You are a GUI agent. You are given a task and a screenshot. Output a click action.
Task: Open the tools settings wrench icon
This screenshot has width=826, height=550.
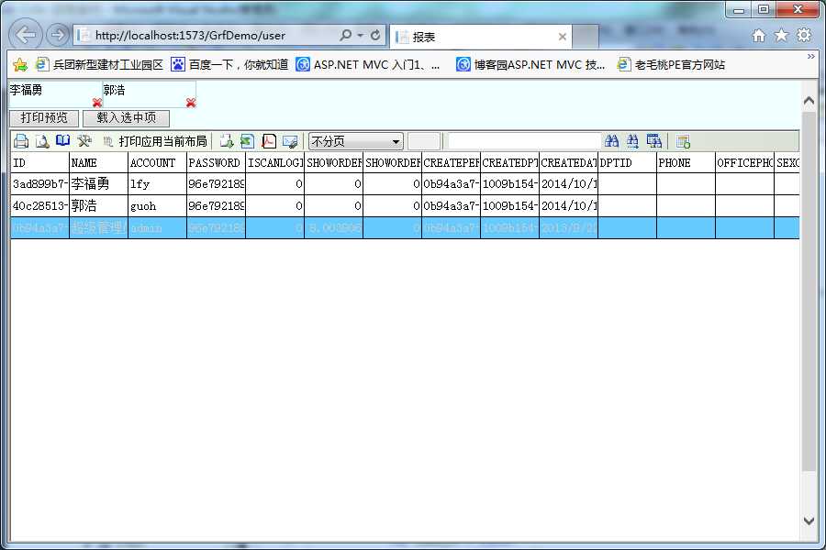[84, 140]
